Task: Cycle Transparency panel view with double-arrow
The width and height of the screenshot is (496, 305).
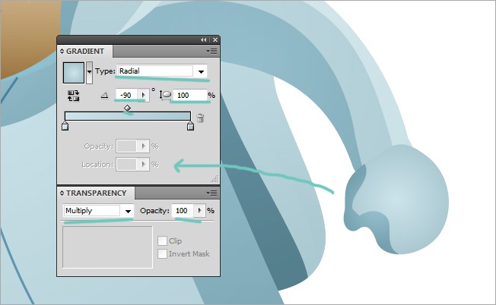Action: click(x=62, y=193)
